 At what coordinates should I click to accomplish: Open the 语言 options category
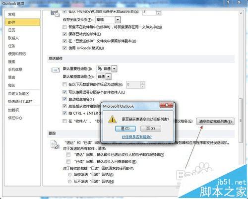pos(12,77)
